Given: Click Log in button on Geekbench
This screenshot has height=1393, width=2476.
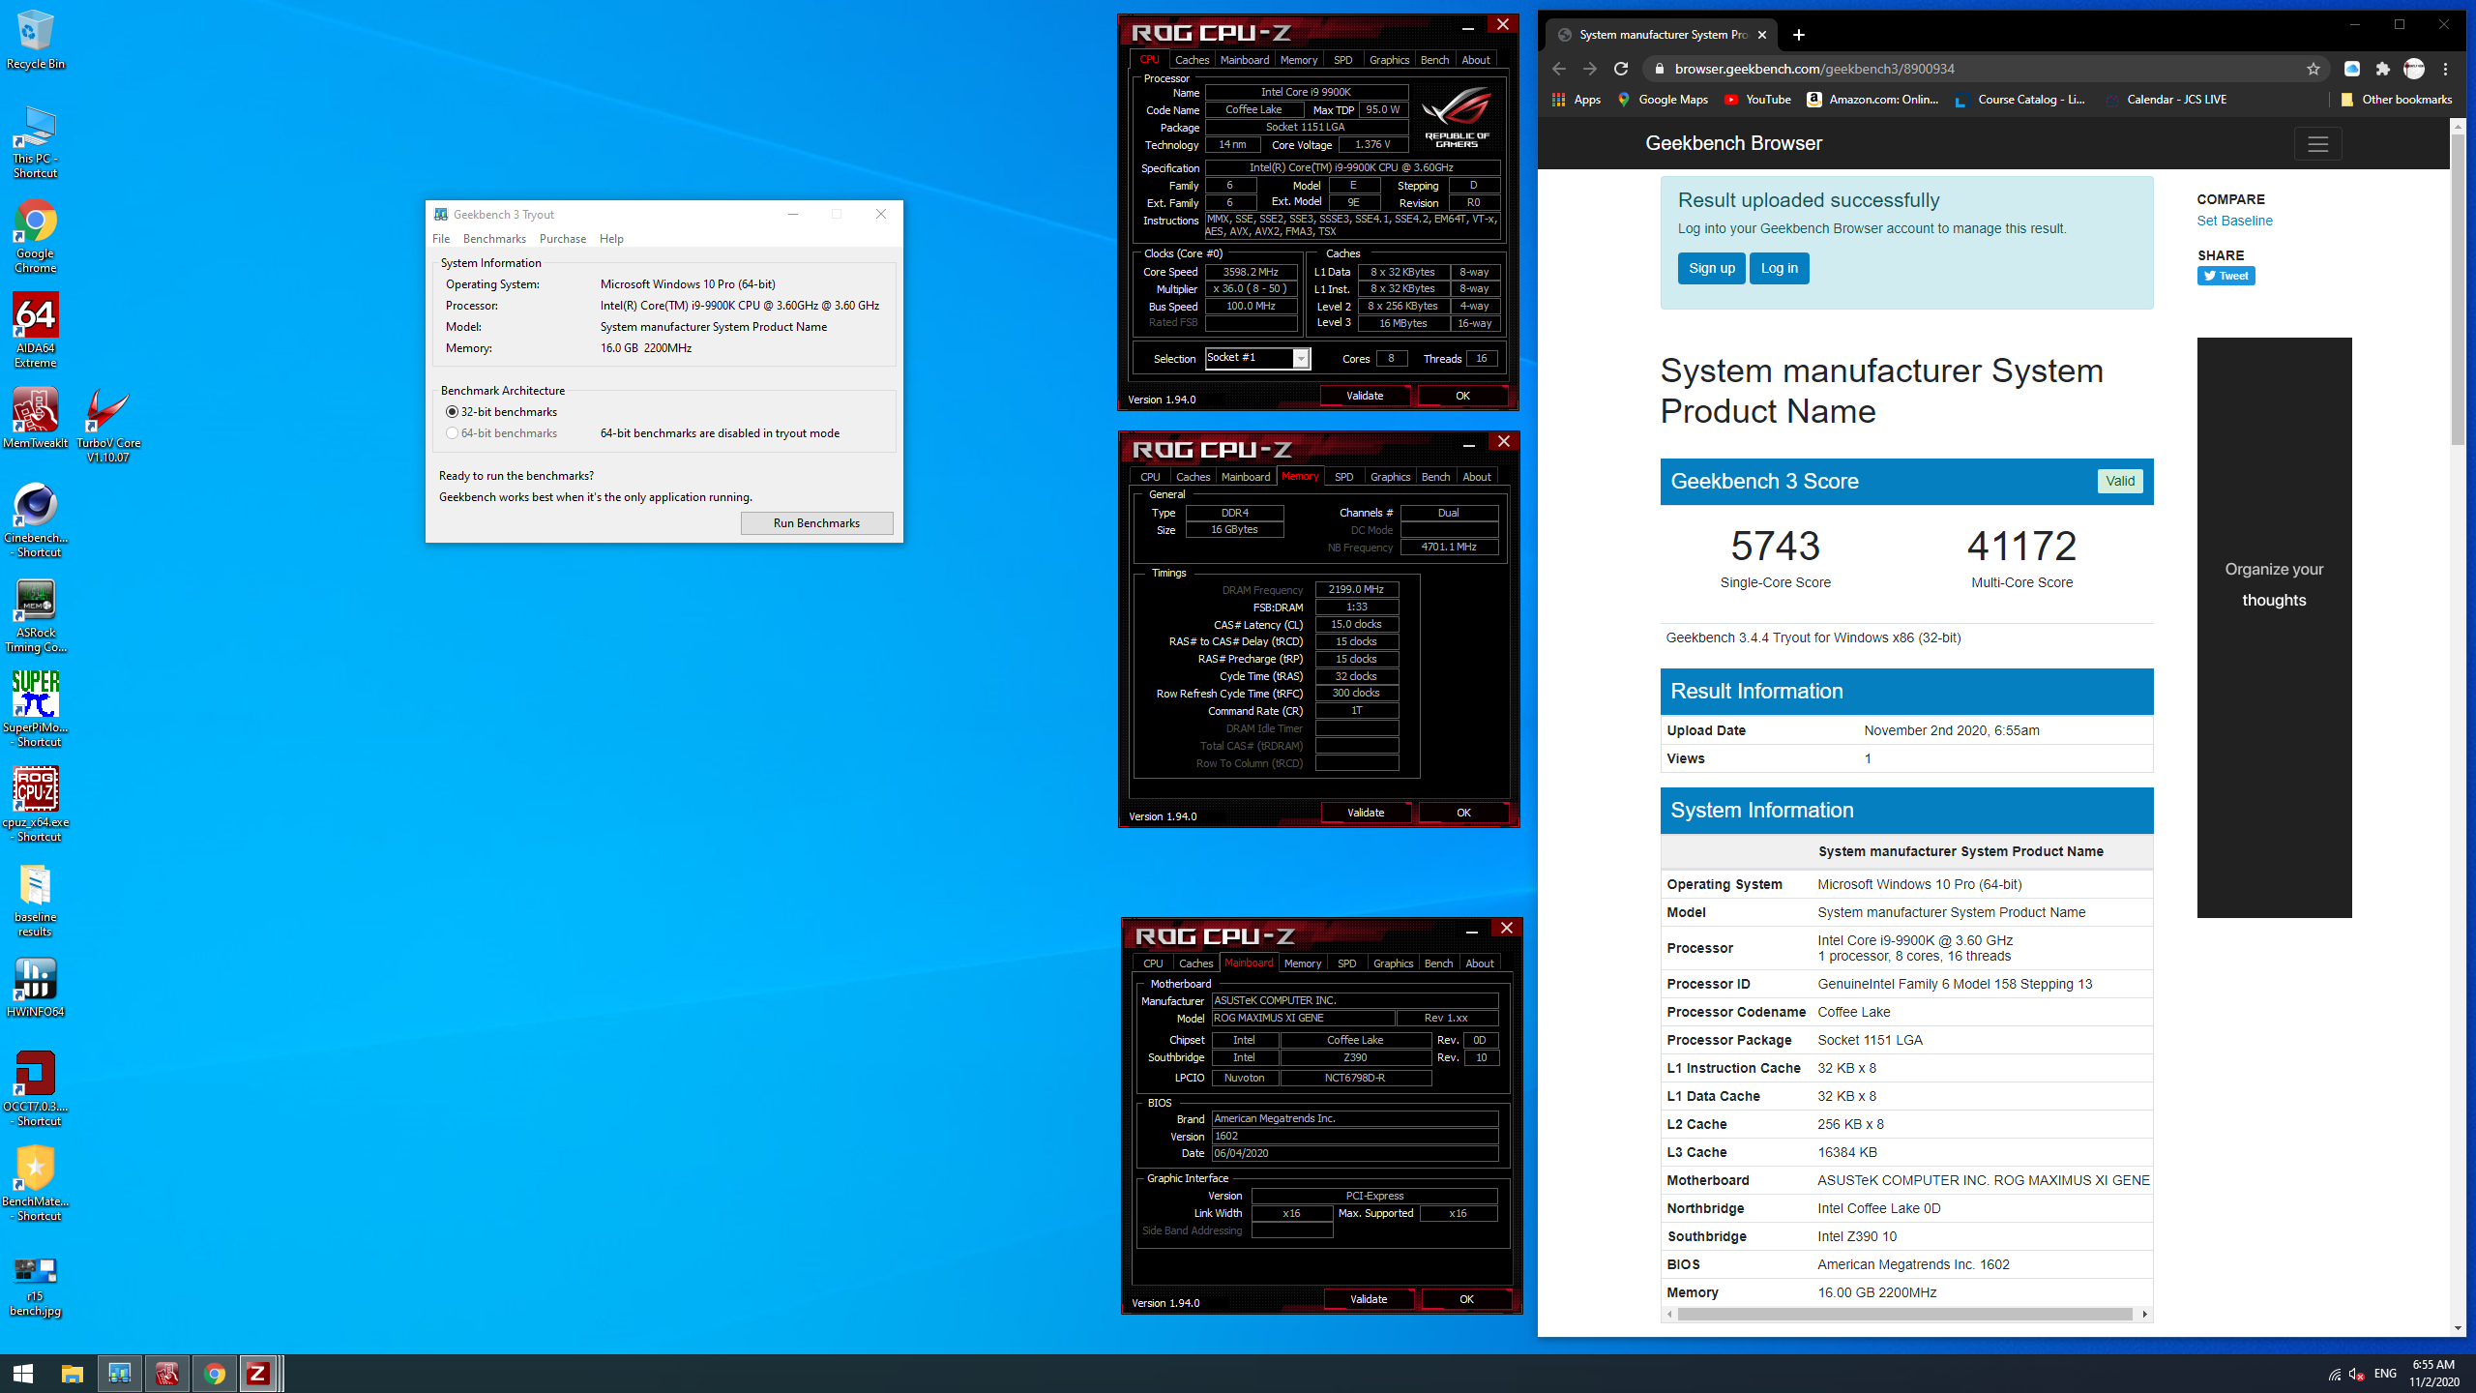Looking at the screenshot, I should pos(1779,268).
